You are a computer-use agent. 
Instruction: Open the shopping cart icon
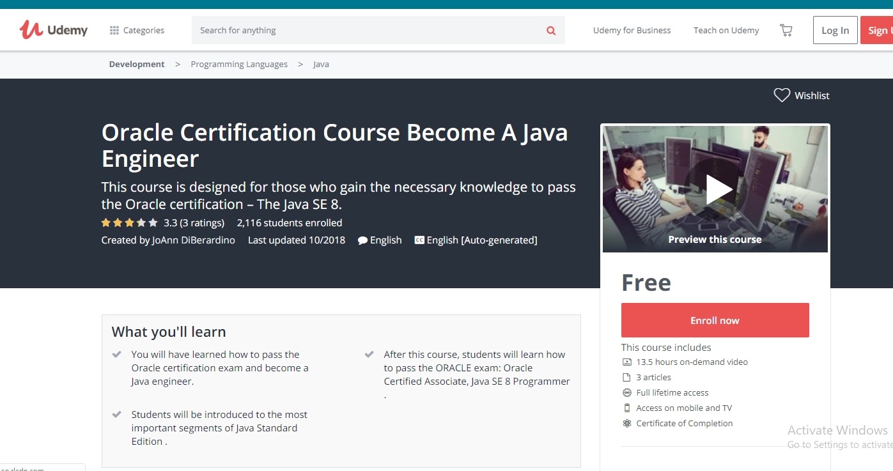pyautogui.click(x=786, y=30)
